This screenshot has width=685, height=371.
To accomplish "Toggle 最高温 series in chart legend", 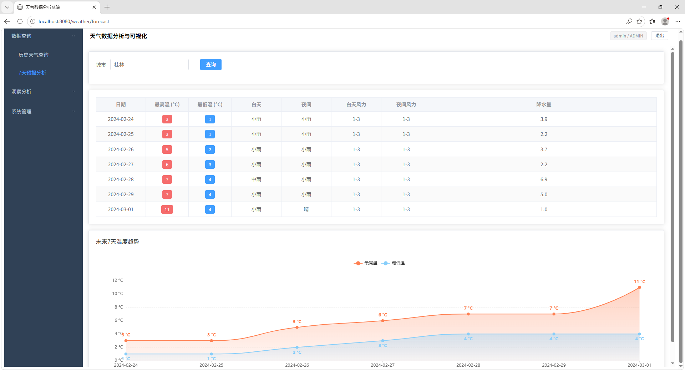I will pyautogui.click(x=366, y=263).
